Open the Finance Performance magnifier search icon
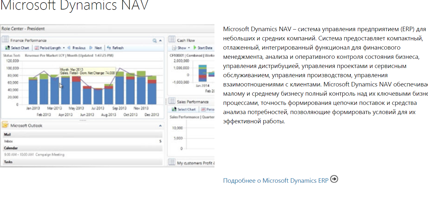The height and width of the screenshot is (204, 428). pyautogui.click(x=155, y=40)
